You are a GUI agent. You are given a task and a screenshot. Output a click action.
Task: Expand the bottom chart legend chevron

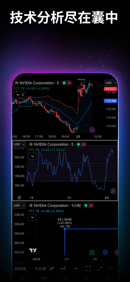coord(32,217)
